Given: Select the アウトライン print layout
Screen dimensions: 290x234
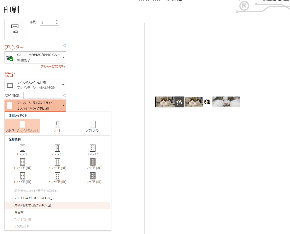Looking at the screenshot, I should click(x=93, y=126).
